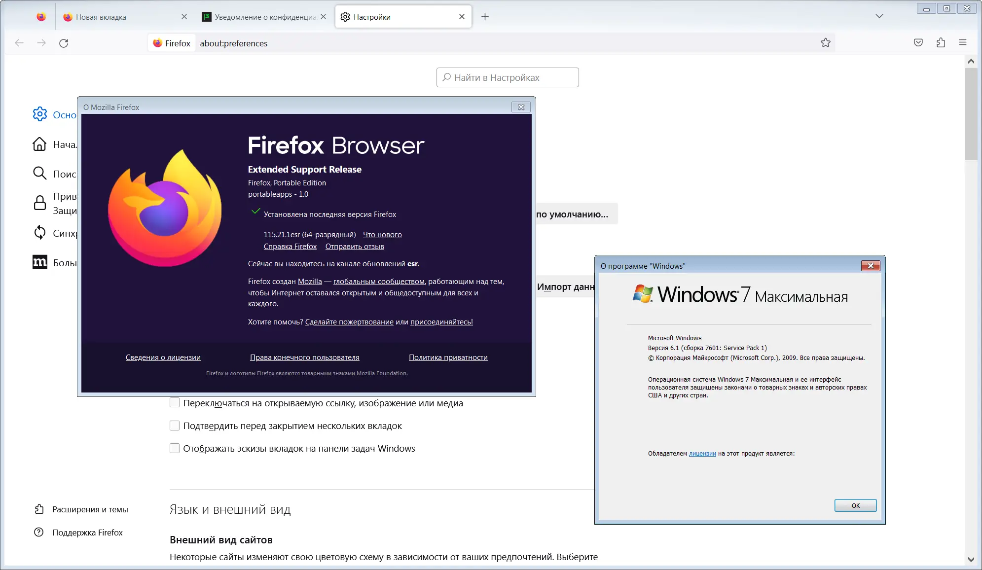Image resolution: width=982 pixels, height=570 pixels.
Task: Open Sync settings in the sidebar
Action: [x=40, y=233]
